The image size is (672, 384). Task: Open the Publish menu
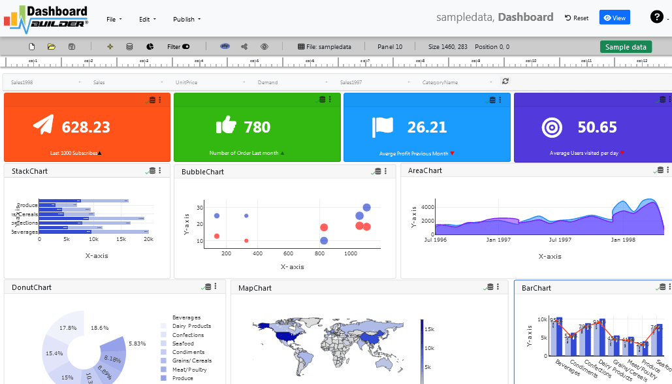[186, 19]
